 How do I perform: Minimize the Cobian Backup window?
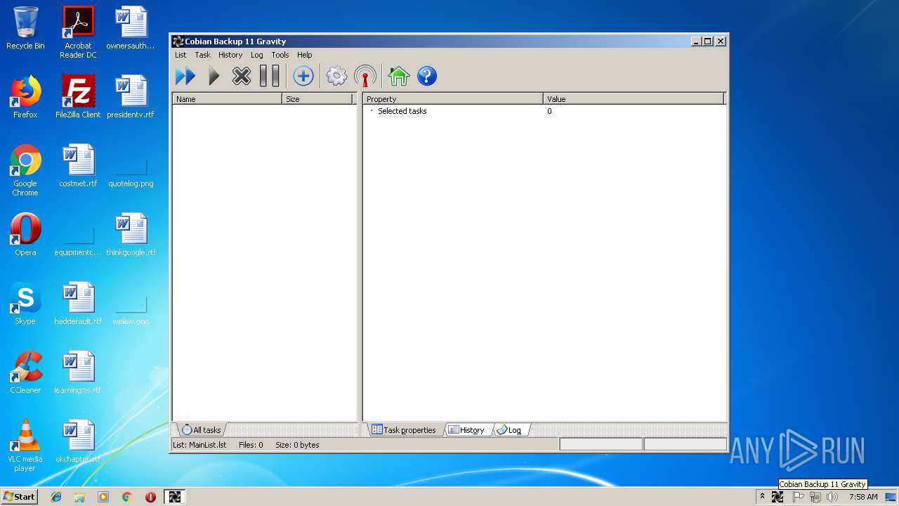(x=695, y=41)
